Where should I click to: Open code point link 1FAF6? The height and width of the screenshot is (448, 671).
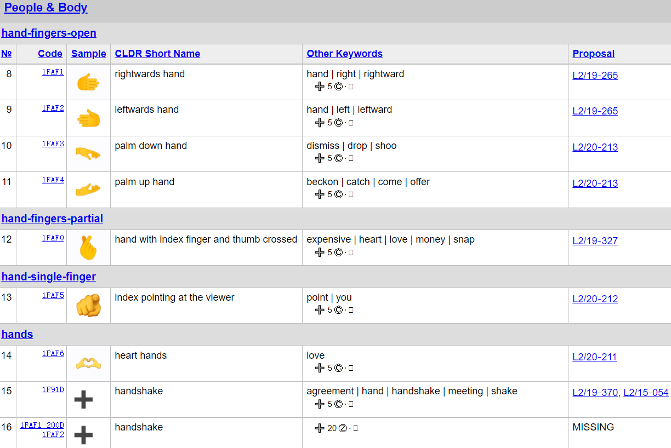[53, 354]
